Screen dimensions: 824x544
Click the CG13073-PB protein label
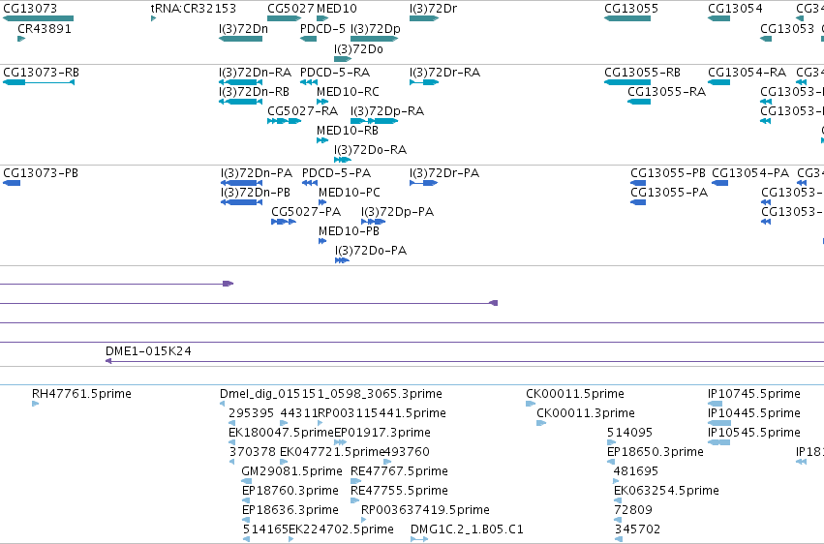tap(41, 173)
